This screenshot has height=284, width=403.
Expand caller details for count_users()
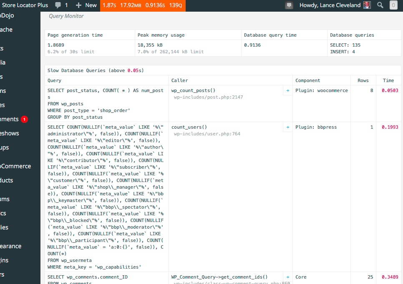(x=287, y=127)
